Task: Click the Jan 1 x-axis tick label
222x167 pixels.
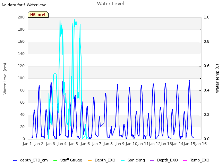Action: click(x=27, y=144)
